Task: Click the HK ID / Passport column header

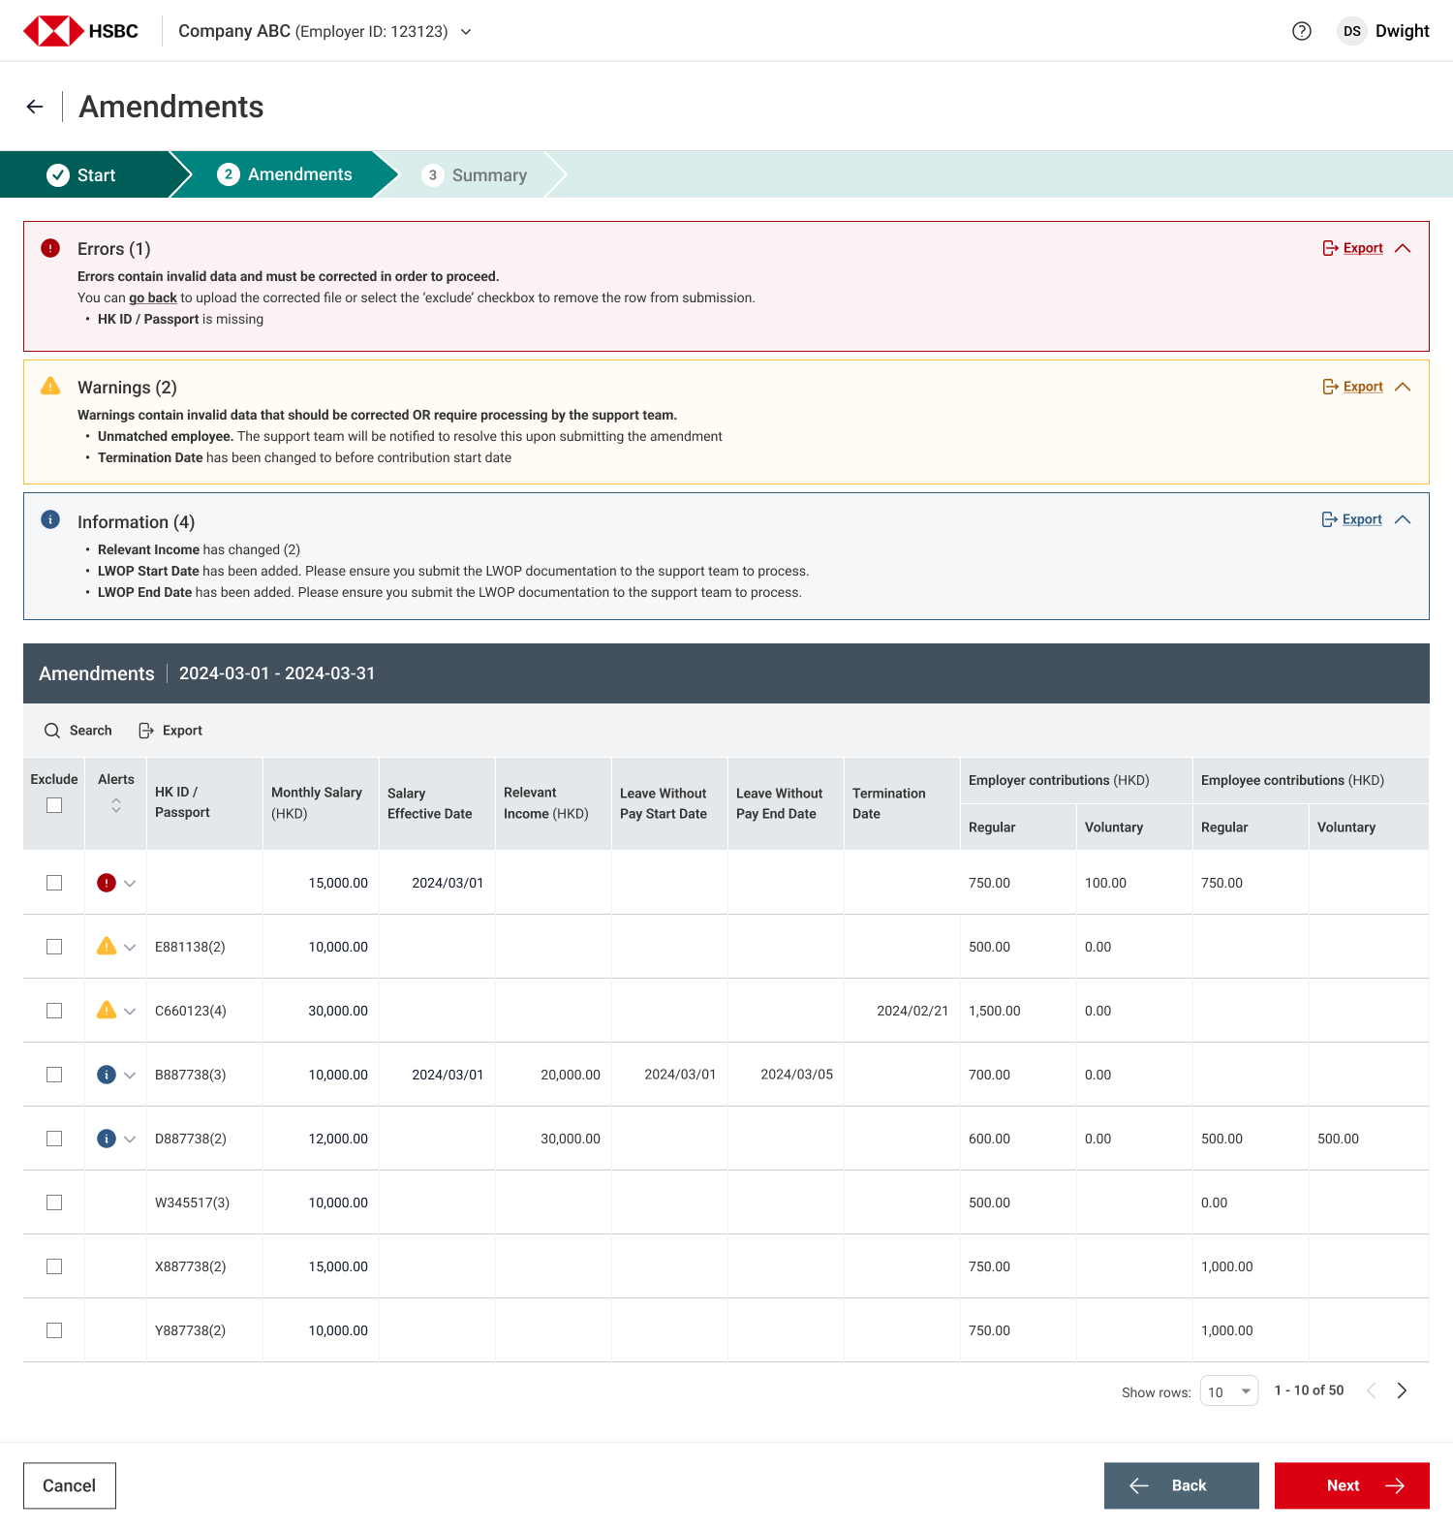Action: (204, 803)
